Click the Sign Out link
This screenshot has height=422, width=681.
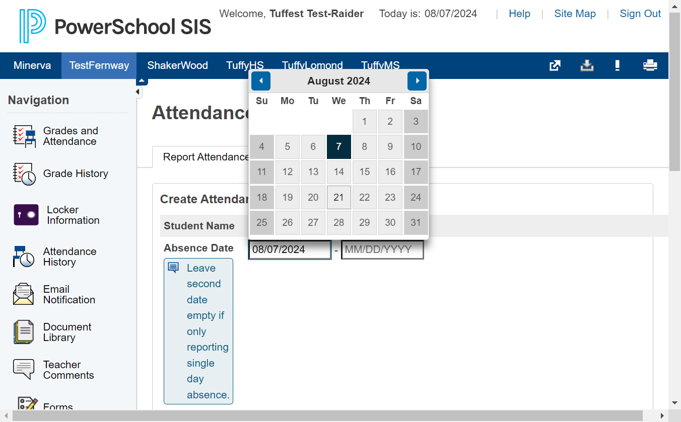pos(640,14)
